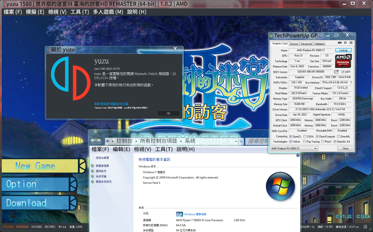The image size is (373, 232).
Task: Toggle the UEFI checkbox in GPU-Z
Action: (343, 72)
